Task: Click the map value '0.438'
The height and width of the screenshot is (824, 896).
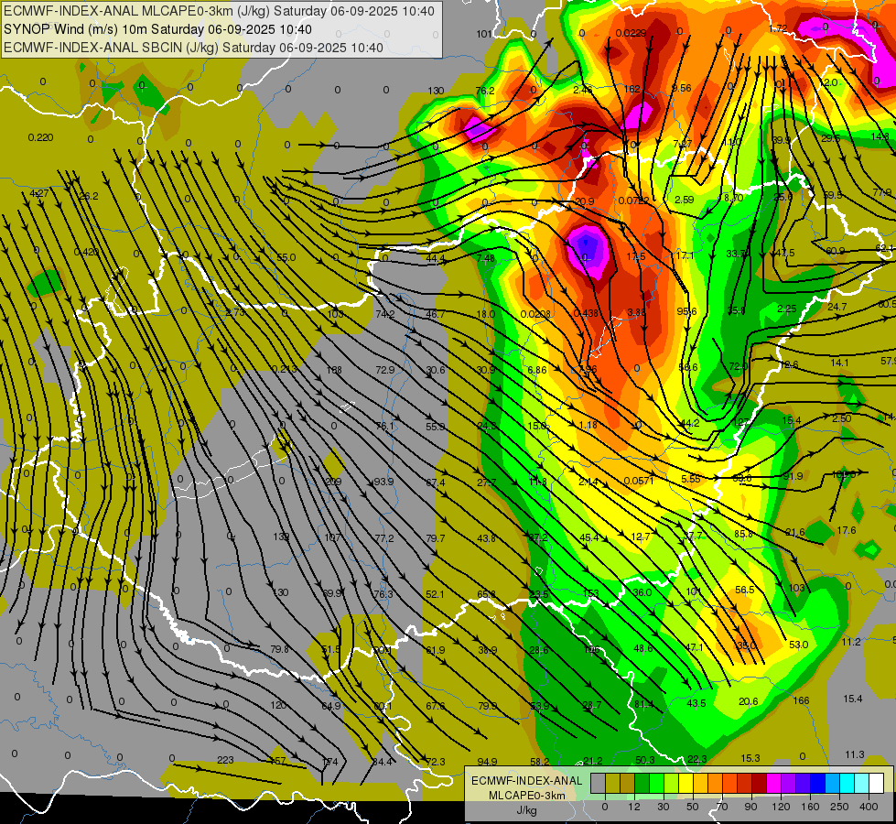Action: click(x=585, y=313)
